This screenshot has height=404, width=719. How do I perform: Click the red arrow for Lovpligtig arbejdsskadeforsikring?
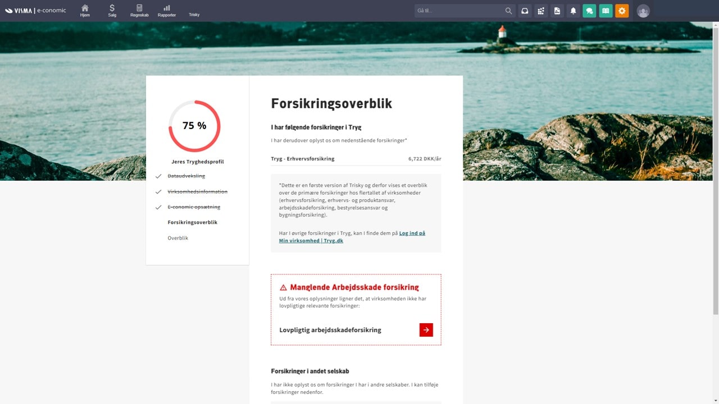426,330
